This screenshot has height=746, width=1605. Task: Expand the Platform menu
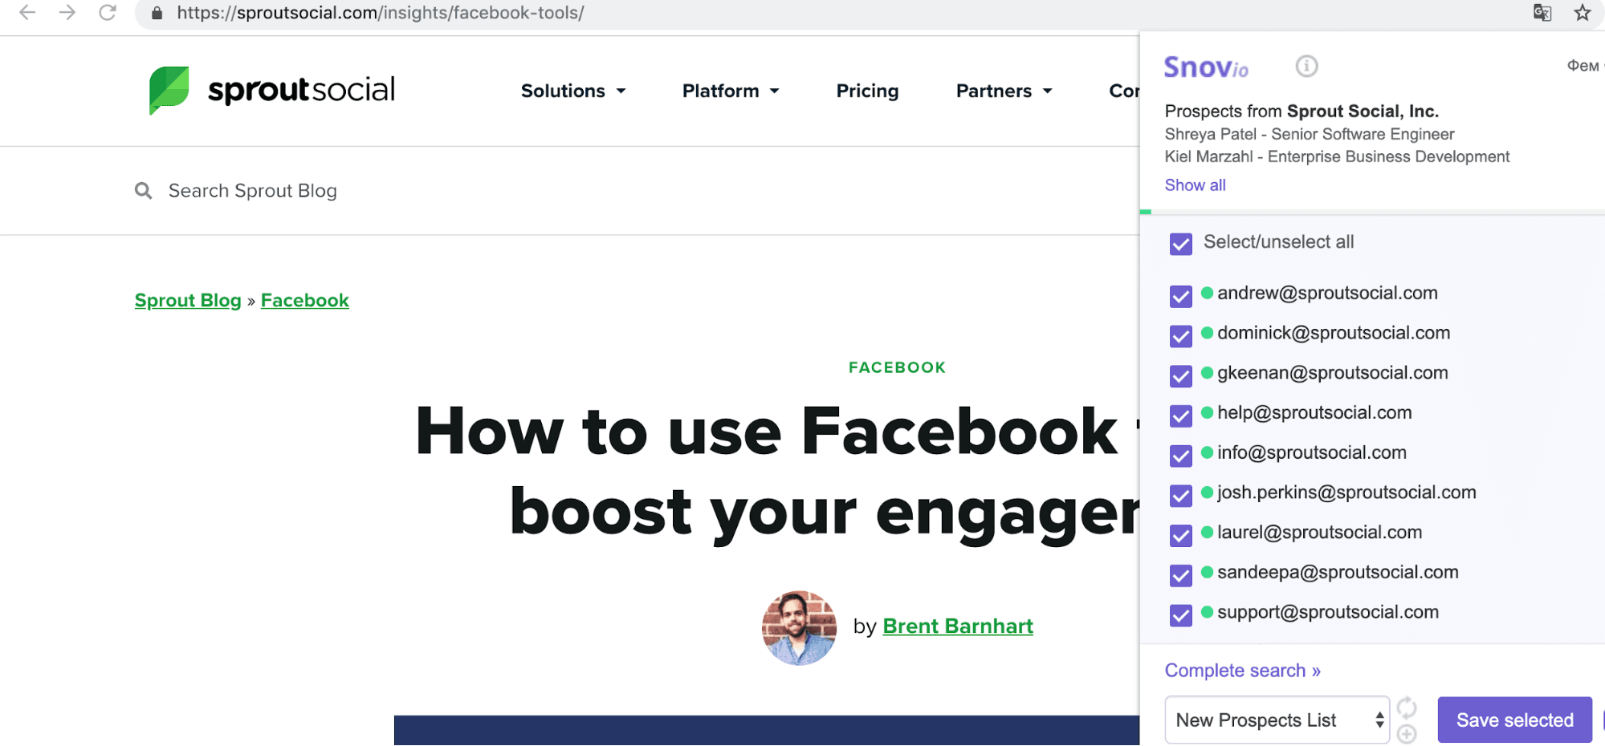pos(731,91)
